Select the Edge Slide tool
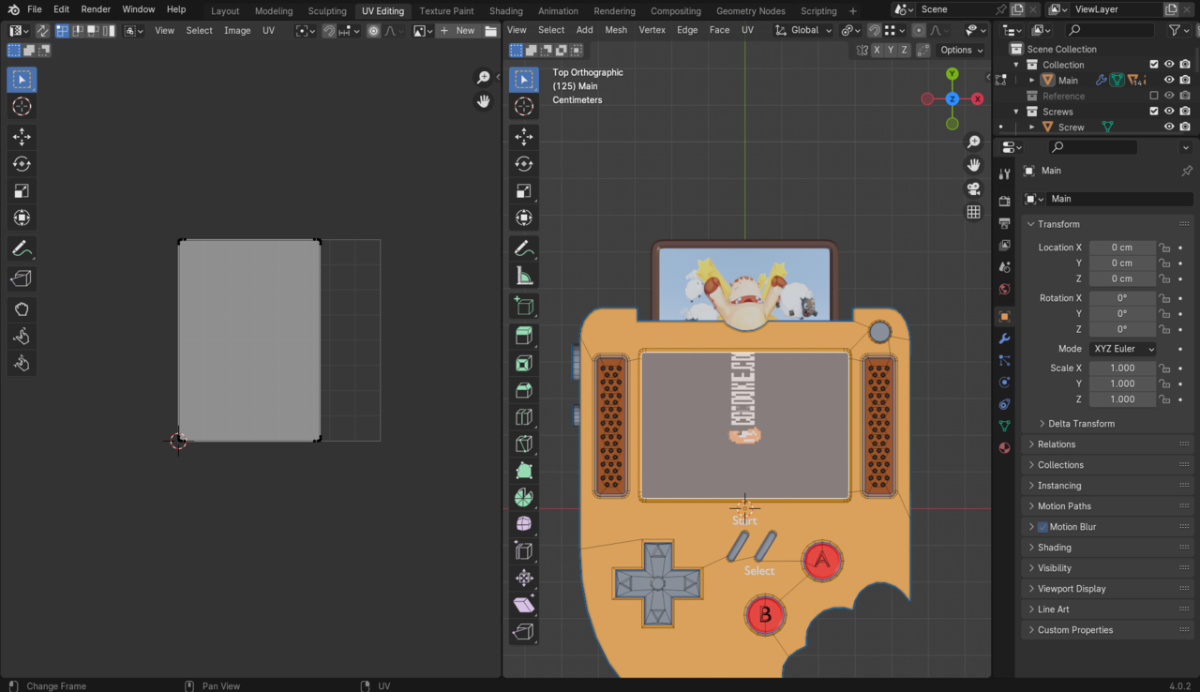The image size is (1200, 692). tap(524, 551)
